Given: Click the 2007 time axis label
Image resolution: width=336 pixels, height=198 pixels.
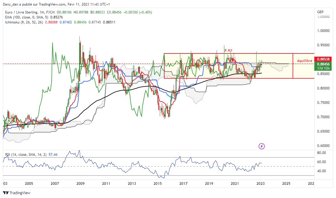Looking at the screenshot, I should pos(55,184).
